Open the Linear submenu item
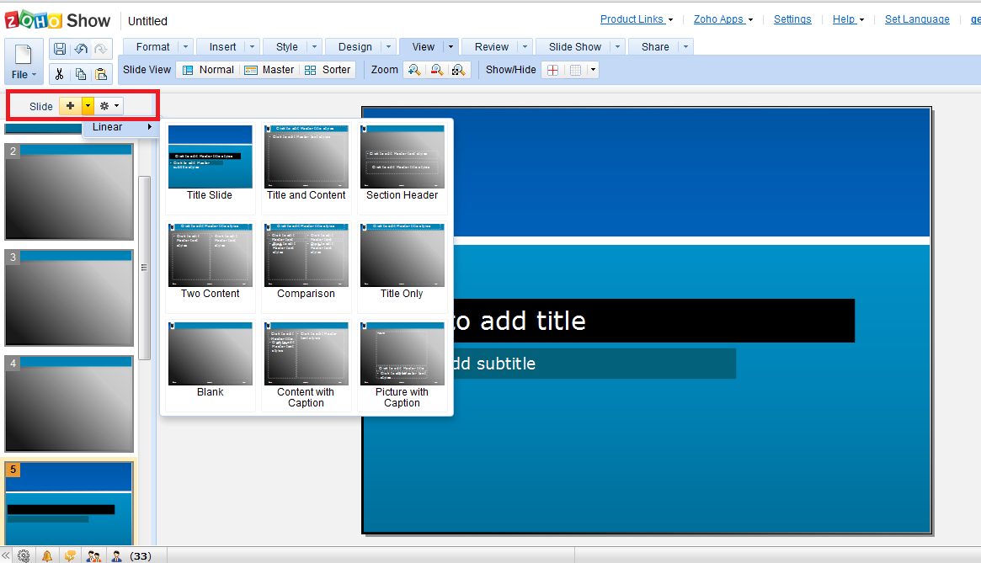 click(x=121, y=127)
